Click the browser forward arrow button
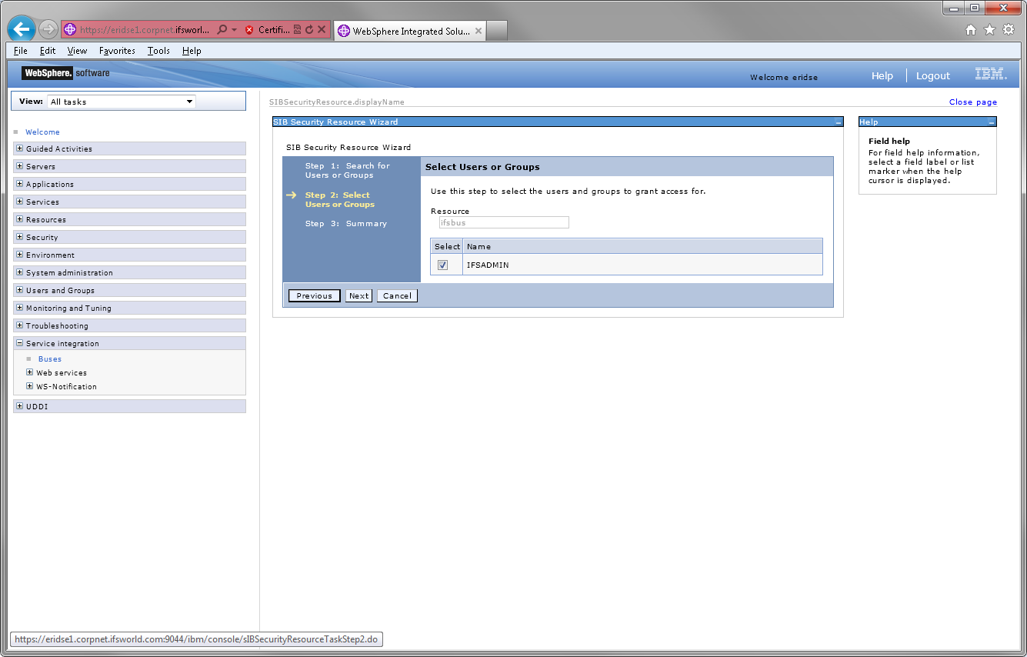Viewport: 1027px width, 657px height. point(48,30)
